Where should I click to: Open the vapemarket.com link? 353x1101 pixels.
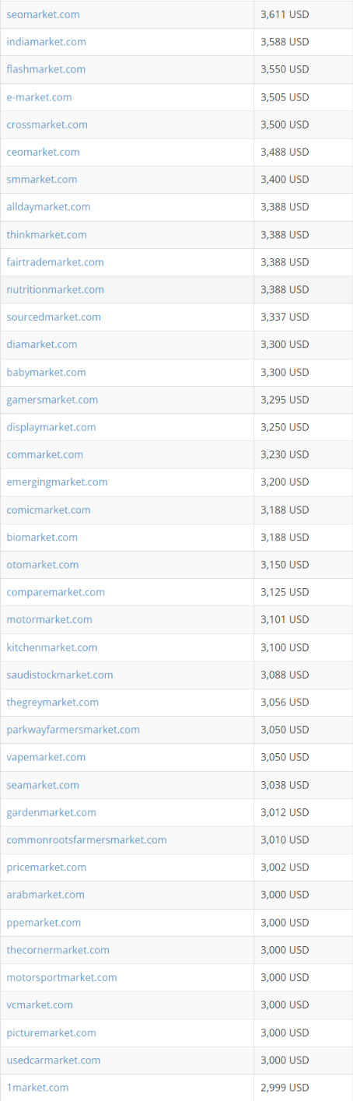click(x=46, y=757)
